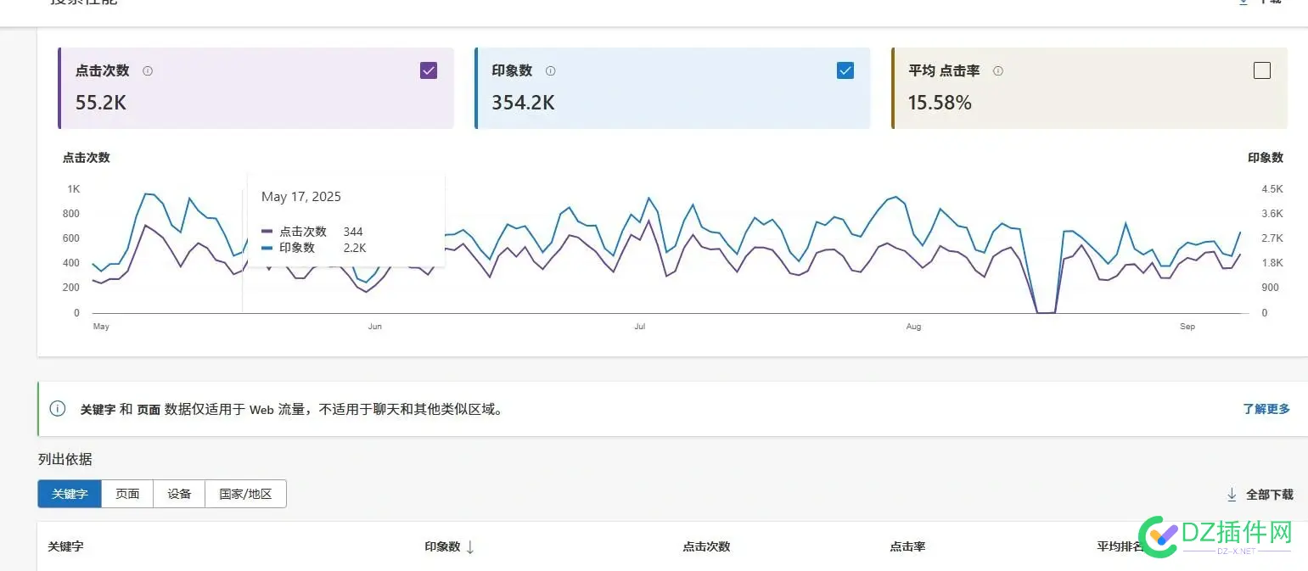
Task: Click the chart's zero dip in mid-August
Action: pyautogui.click(x=1046, y=312)
